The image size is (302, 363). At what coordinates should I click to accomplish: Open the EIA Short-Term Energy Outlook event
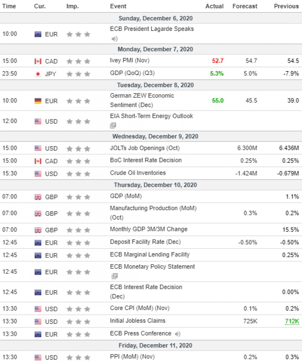[152, 116]
